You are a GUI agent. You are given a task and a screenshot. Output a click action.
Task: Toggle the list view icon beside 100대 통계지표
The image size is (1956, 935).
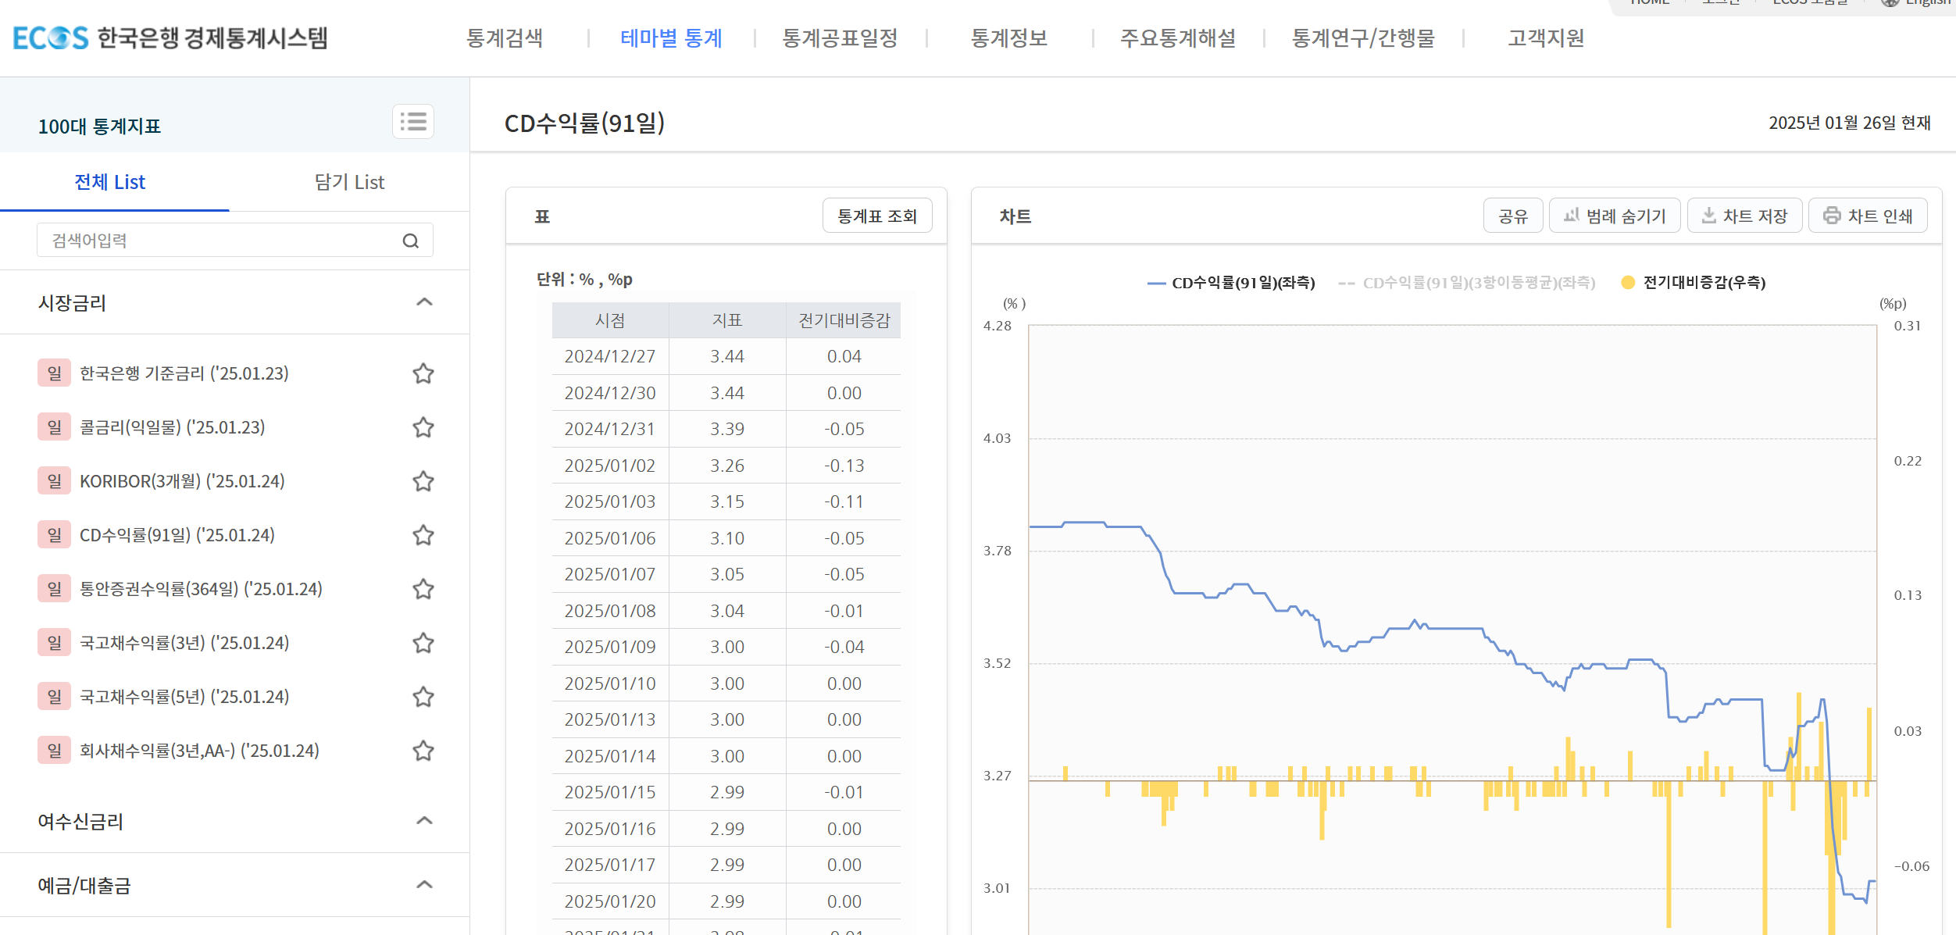(412, 122)
